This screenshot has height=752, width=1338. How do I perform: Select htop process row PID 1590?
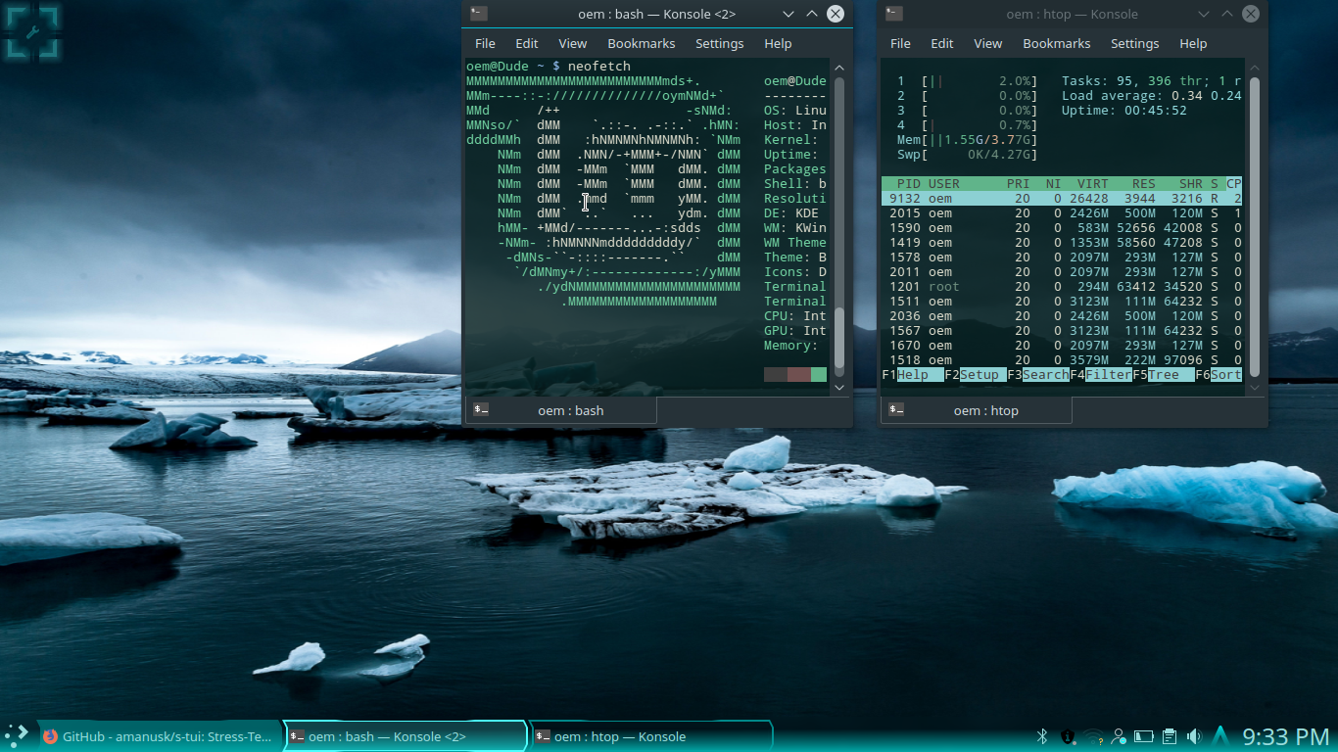(x=1062, y=228)
